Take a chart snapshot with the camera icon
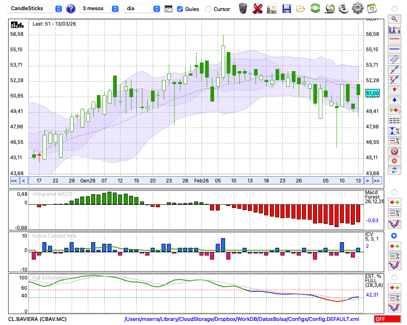Viewport: 407px width, 325px height. pyautogui.click(x=272, y=9)
